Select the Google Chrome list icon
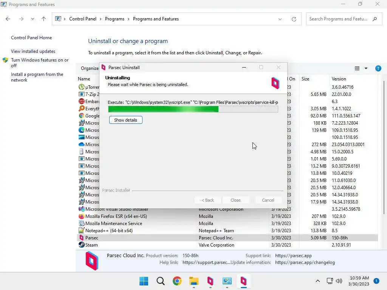 coord(82,116)
